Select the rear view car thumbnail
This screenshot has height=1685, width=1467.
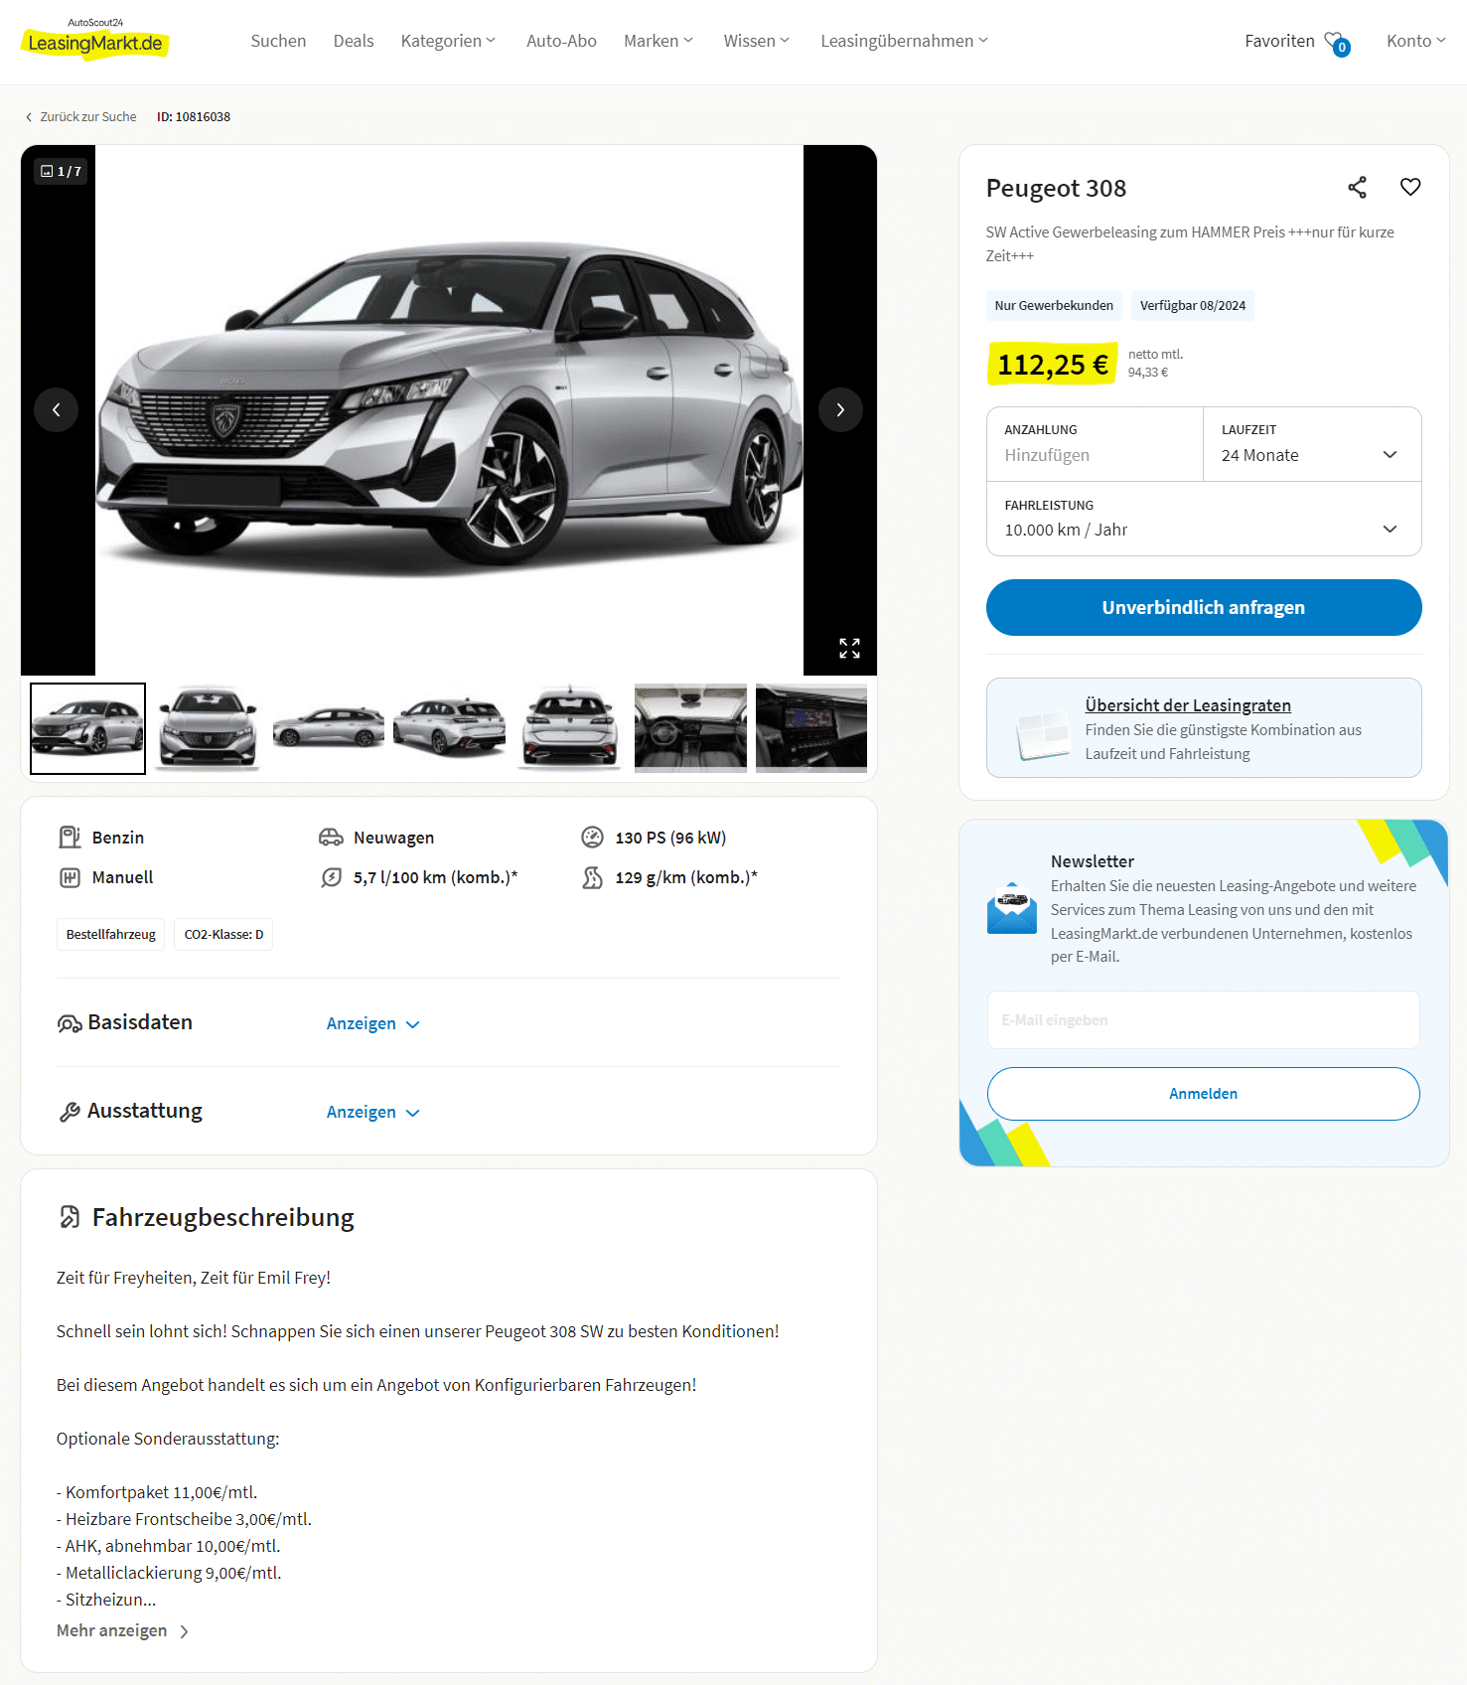pyautogui.click(x=570, y=728)
